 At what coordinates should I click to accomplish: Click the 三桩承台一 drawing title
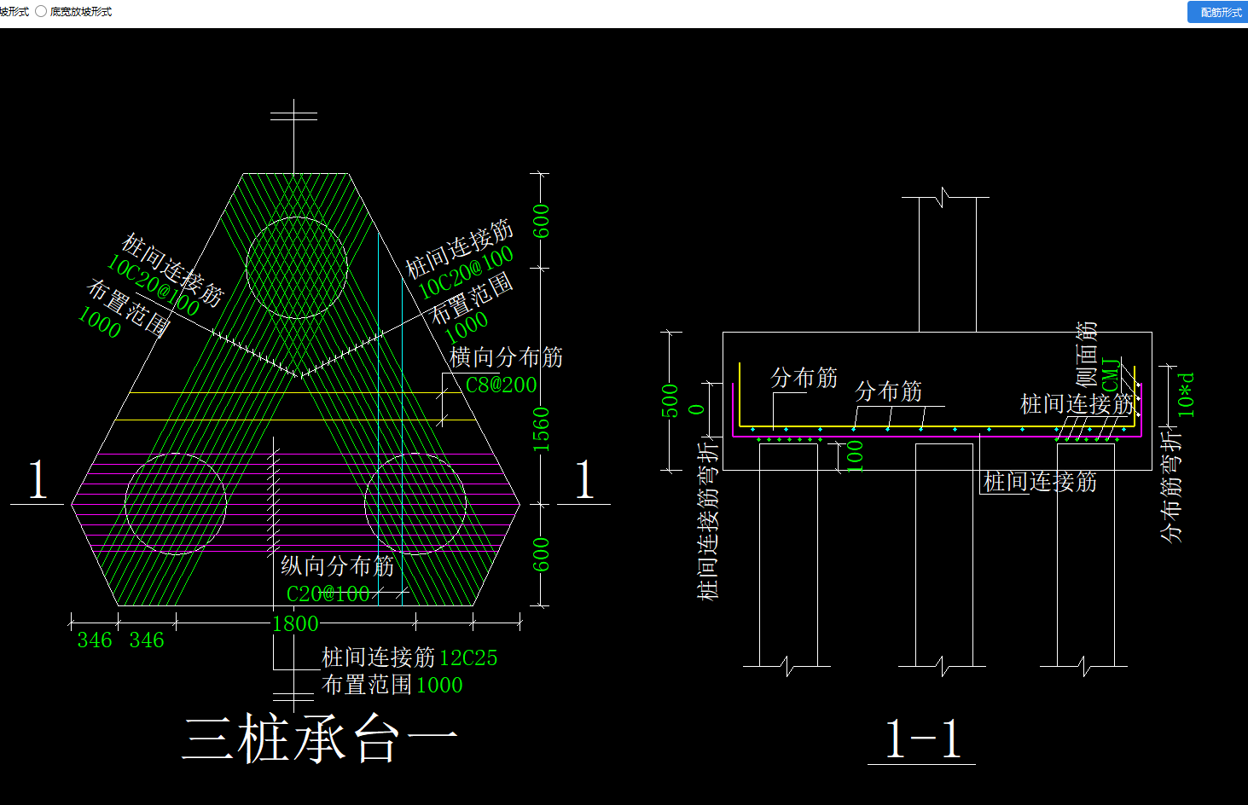320,738
